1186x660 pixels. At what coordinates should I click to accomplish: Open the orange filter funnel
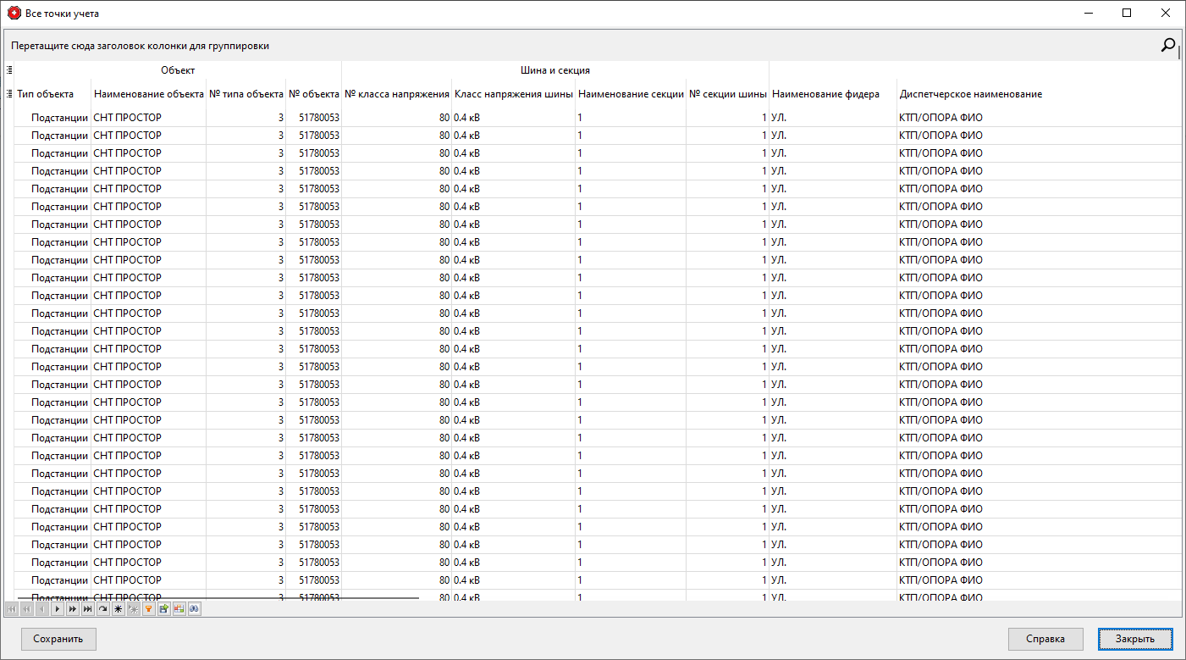148,608
